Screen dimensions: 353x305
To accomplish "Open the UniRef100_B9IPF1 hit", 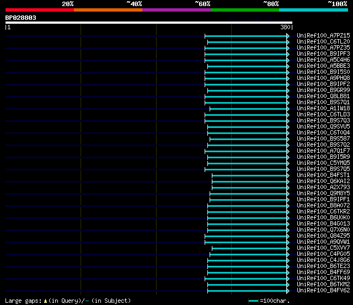I will tap(323, 200).
